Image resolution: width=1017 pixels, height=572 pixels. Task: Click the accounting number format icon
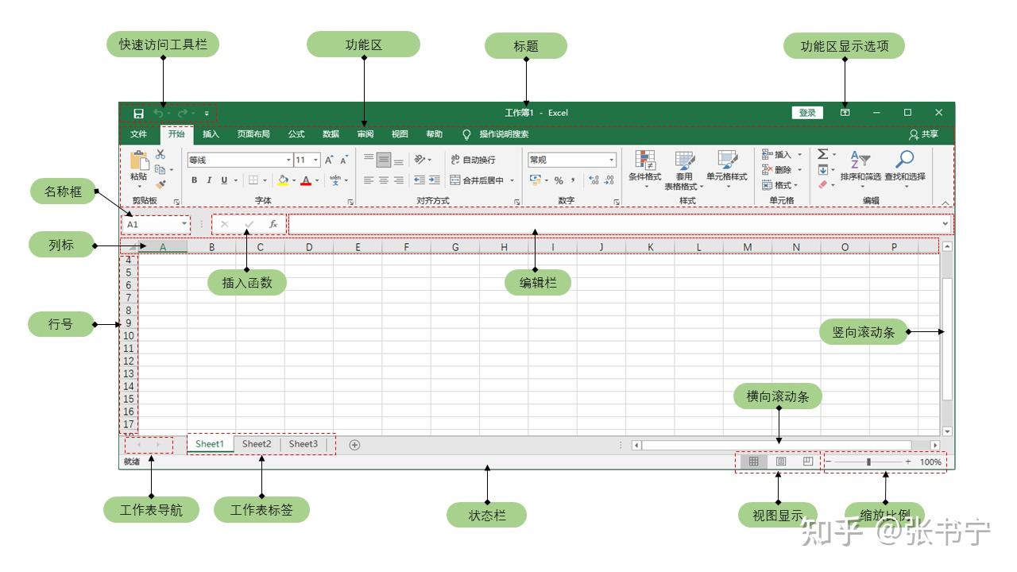(x=536, y=180)
